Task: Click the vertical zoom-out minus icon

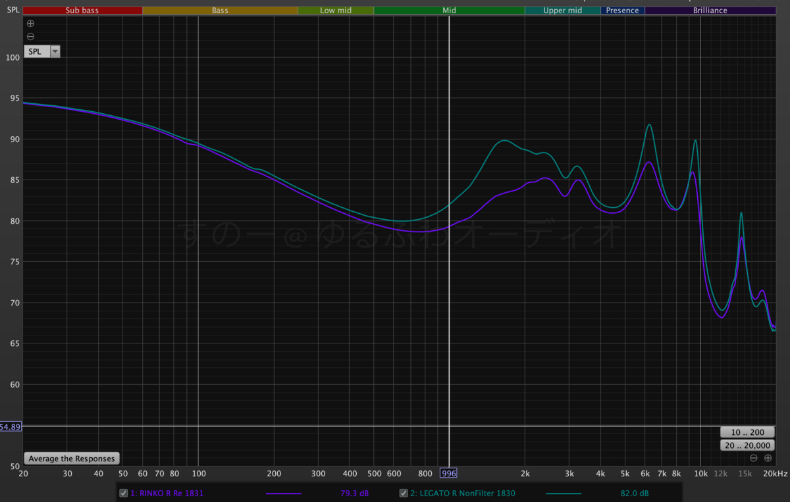Action: 30,36
